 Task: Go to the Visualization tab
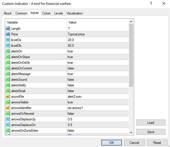(74, 13)
